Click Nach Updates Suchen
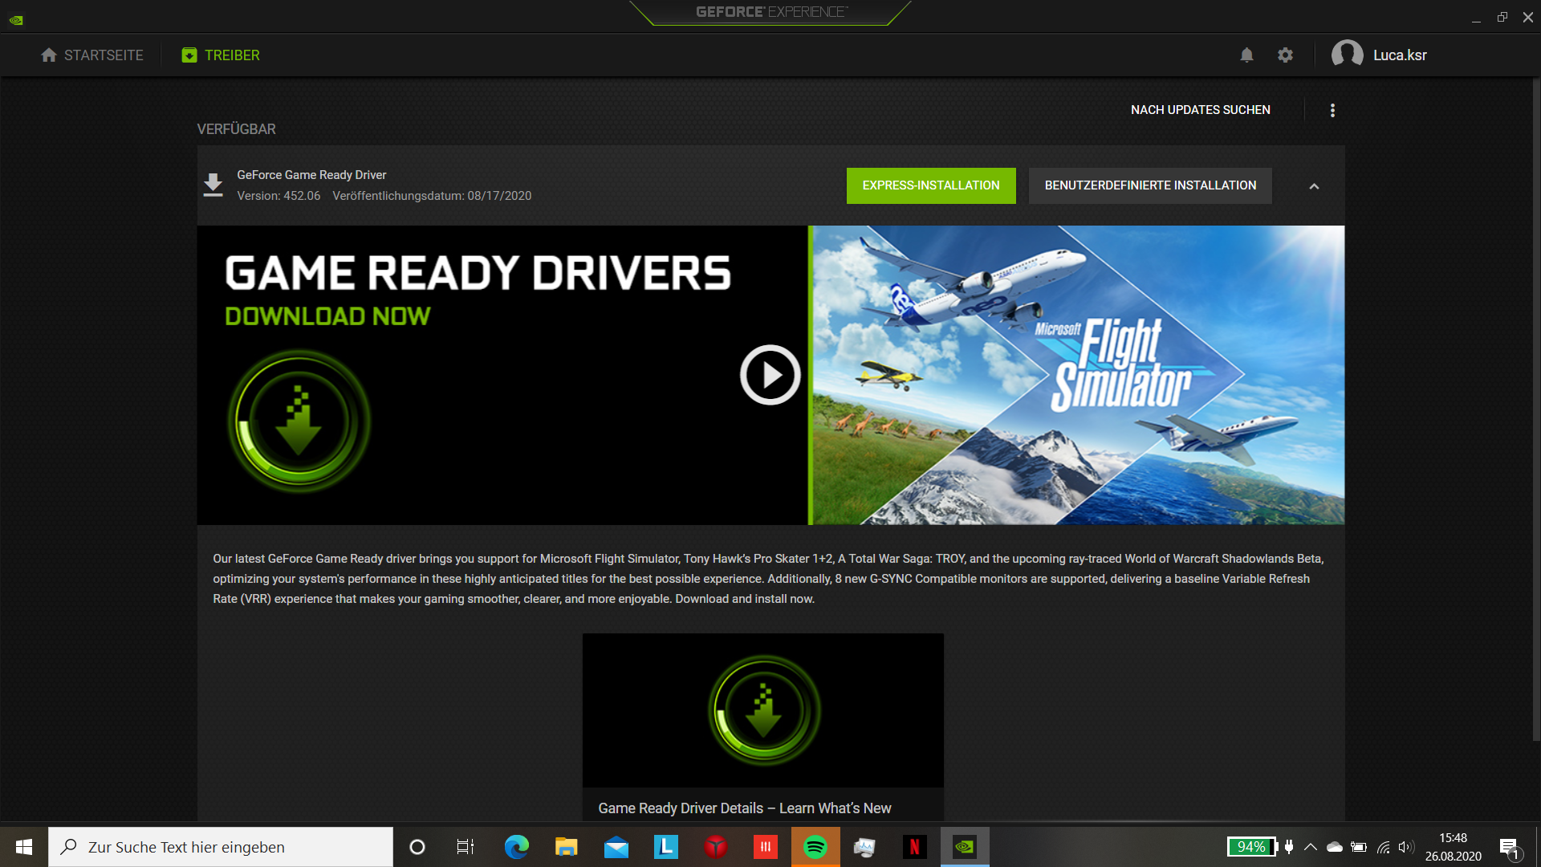 [x=1201, y=110]
